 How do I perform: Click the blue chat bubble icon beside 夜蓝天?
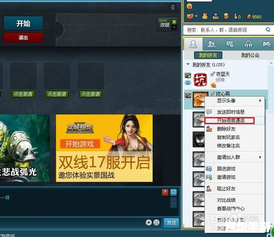point(188,82)
